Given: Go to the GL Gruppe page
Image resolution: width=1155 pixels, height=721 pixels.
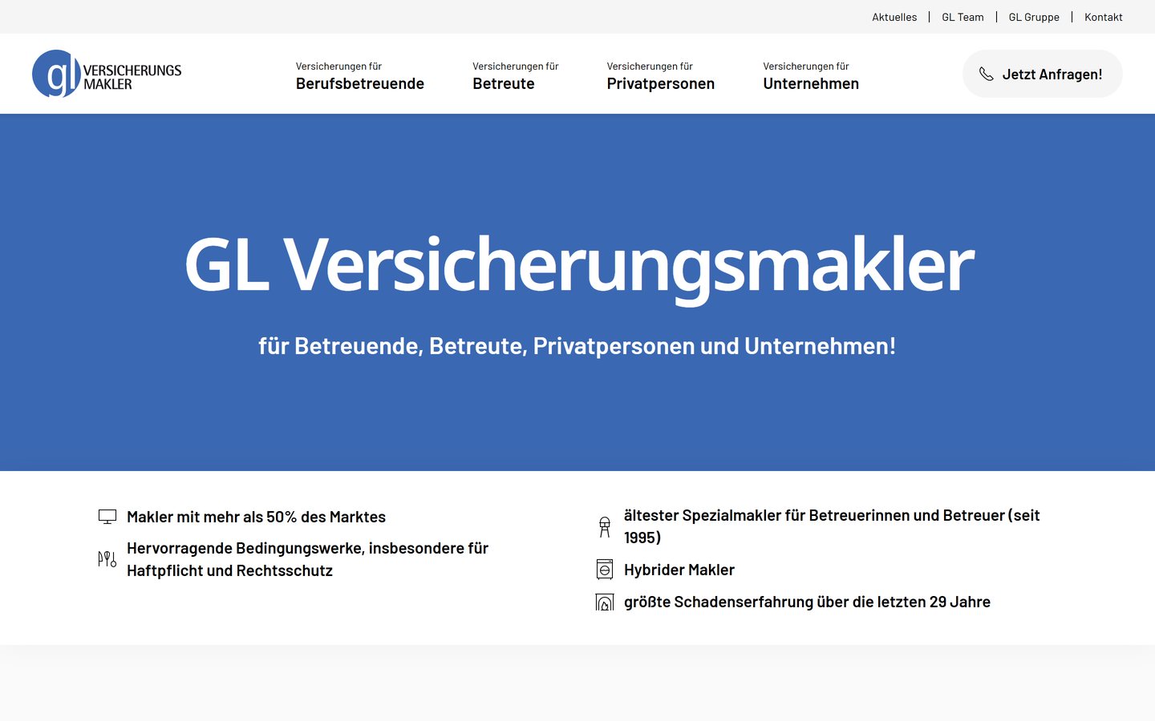Looking at the screenshot, I should coord(1034,17).
